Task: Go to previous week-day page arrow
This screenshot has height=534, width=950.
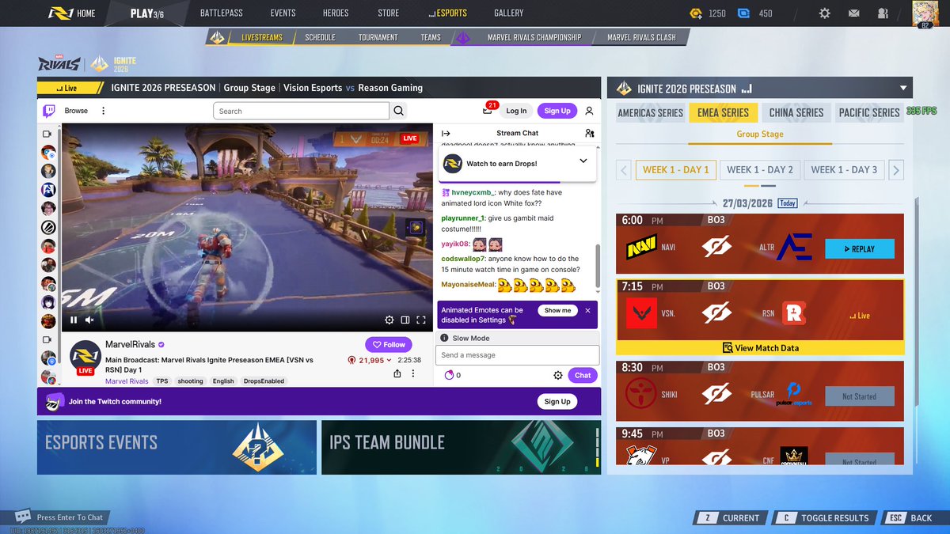Action: [x=624, y=169]
